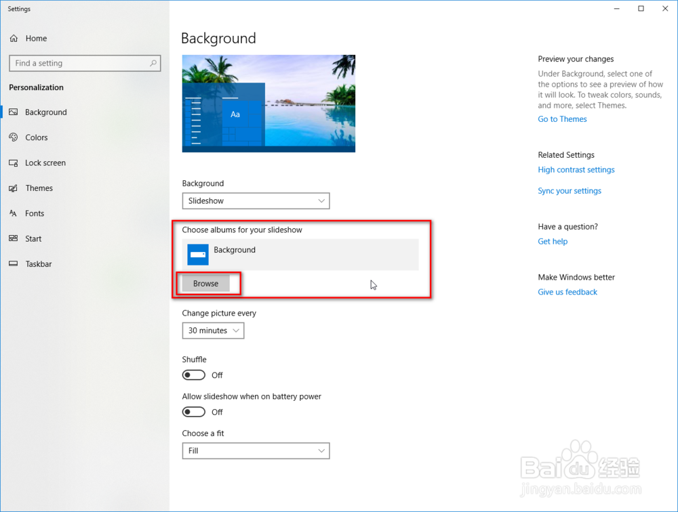Go to Home settings page
The height and width of the screenshot is (512, 678).
tap(37, 39)
